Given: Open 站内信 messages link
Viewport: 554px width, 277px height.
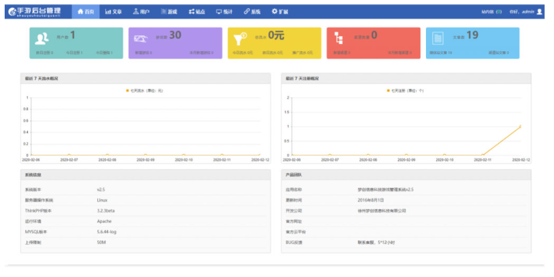Looking at the screenshot, I should point(488,12).
